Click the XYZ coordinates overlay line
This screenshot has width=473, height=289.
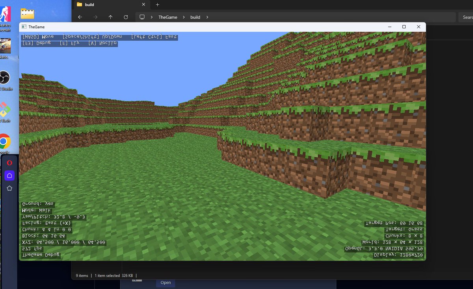click(x=63, y=242)
